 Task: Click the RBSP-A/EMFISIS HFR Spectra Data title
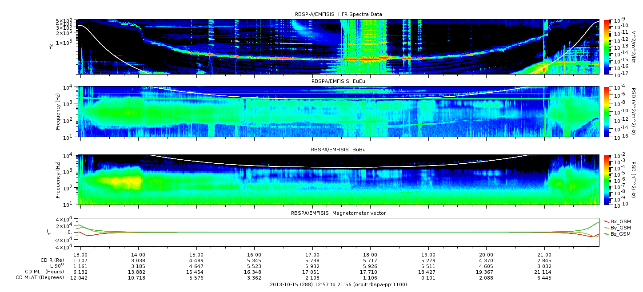point(338,14)
